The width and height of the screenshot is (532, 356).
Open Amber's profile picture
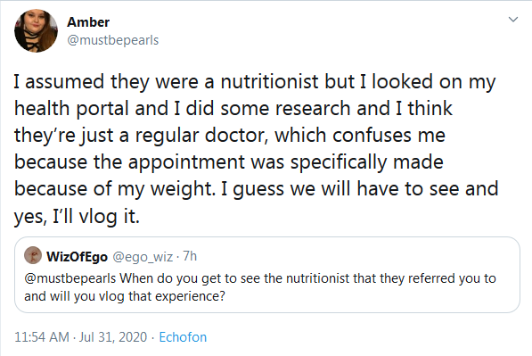(36, 31)
